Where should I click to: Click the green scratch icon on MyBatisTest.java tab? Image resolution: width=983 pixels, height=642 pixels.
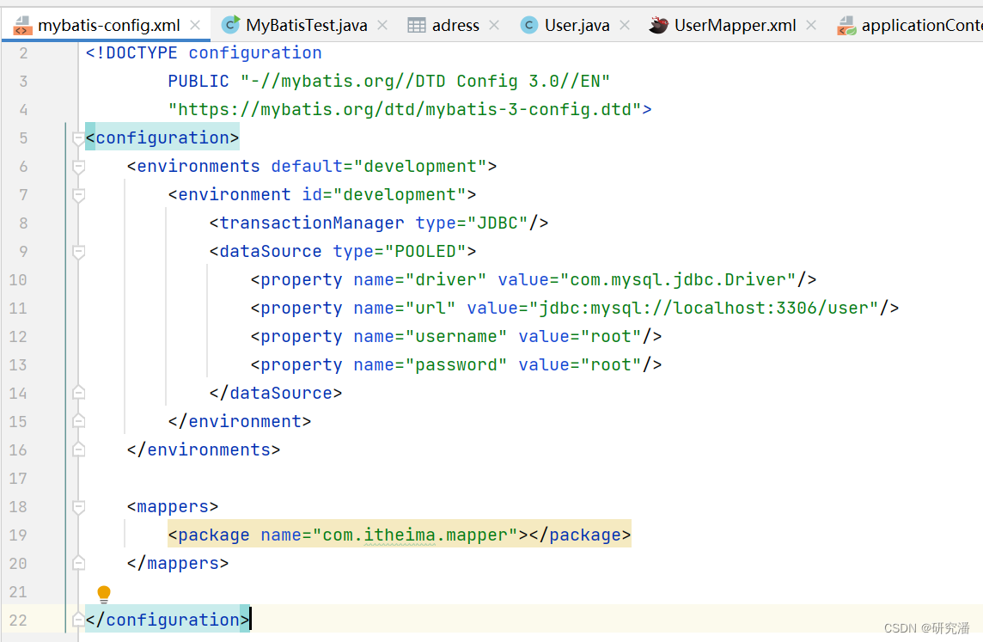(230, 25)
